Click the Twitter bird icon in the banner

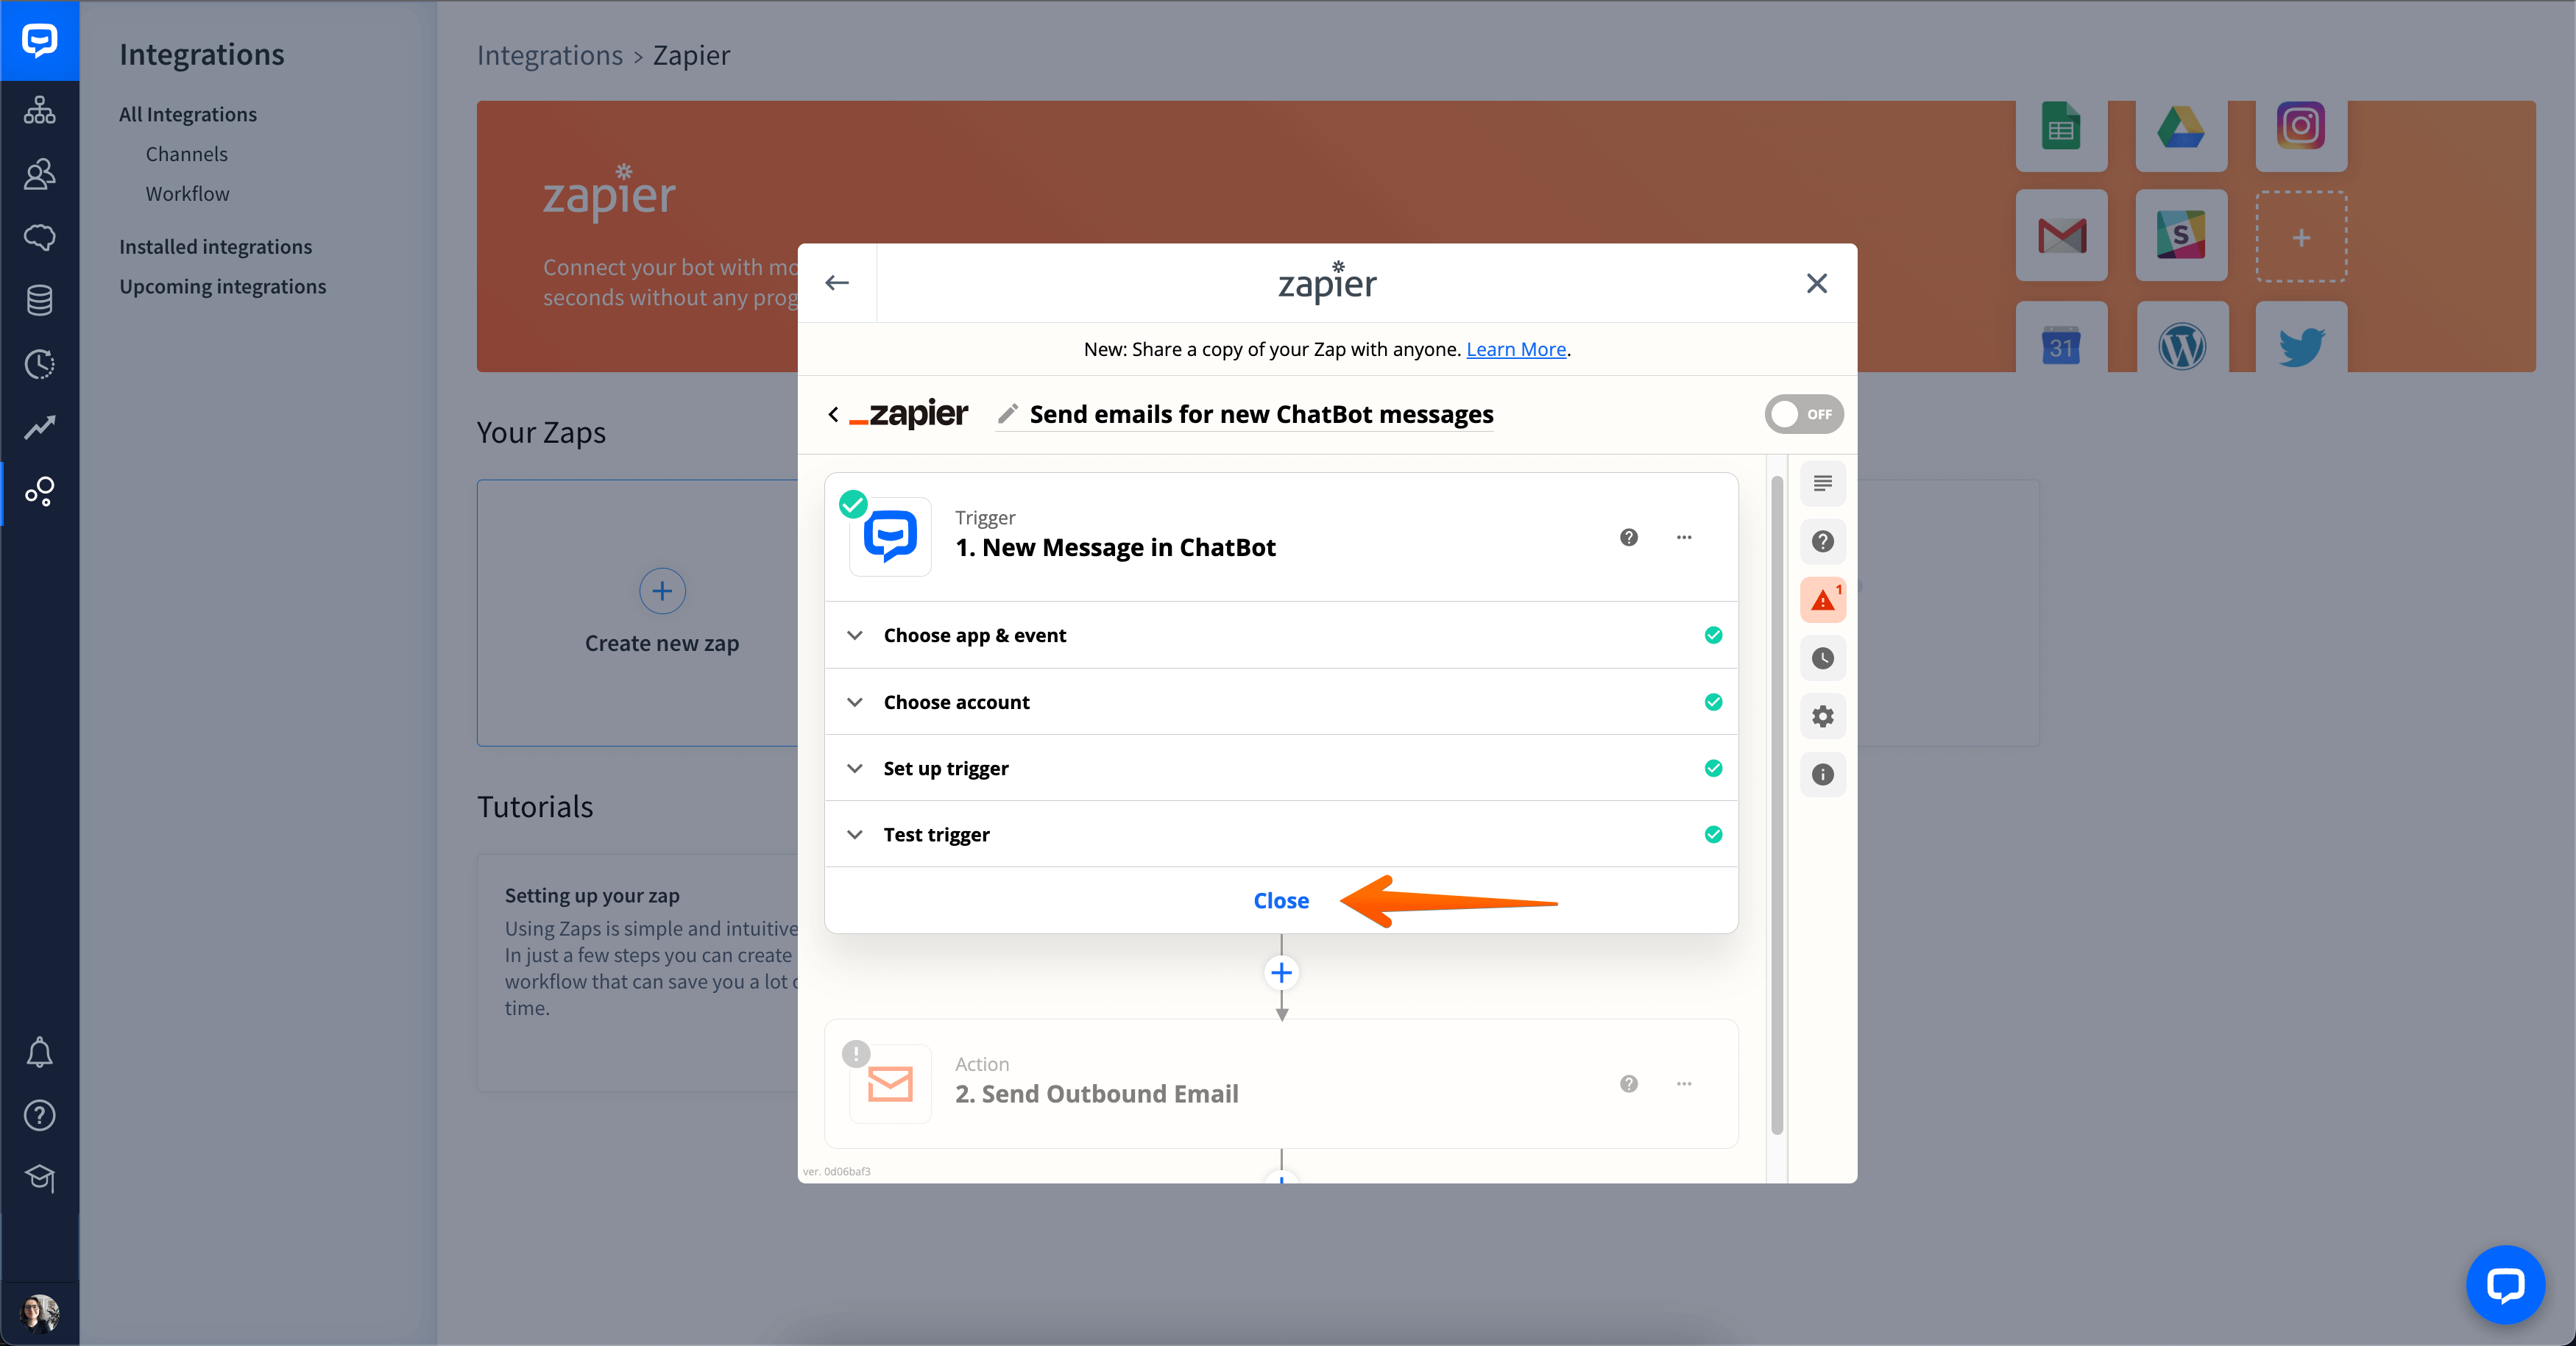click(2301, 346)
